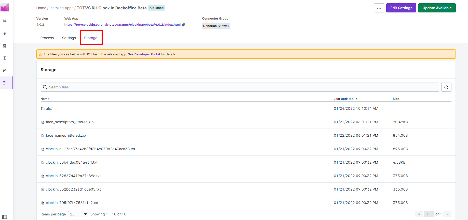
Task: Switch to the Settings tab
Action: coord(69,38)
